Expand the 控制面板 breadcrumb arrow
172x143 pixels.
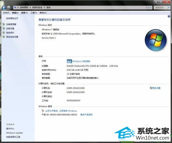coord(30,8)
